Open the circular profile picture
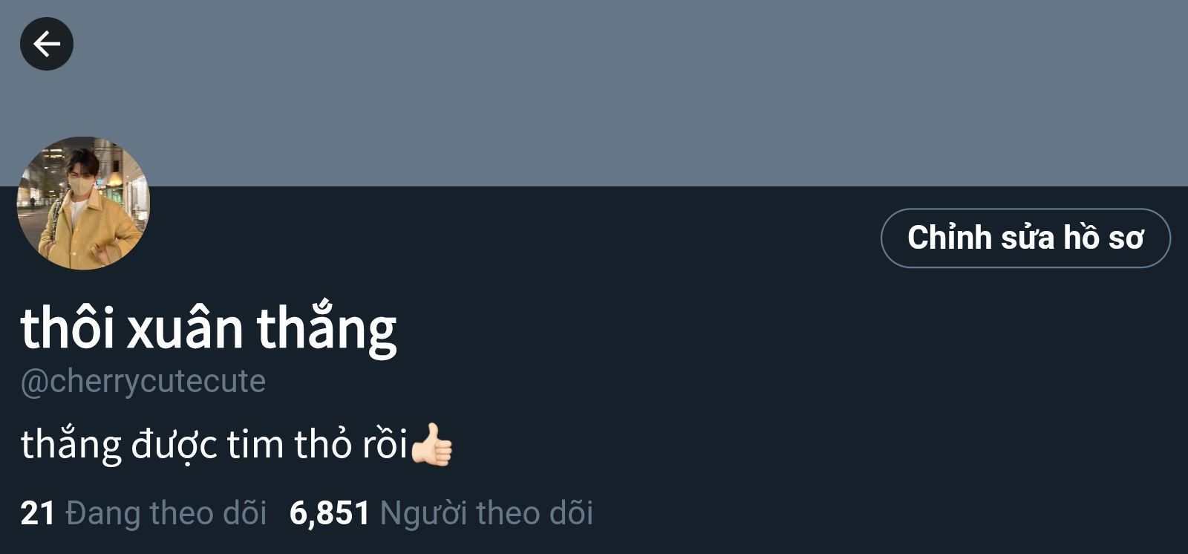Screen dimensions: 1188x554 click(83, 203)
